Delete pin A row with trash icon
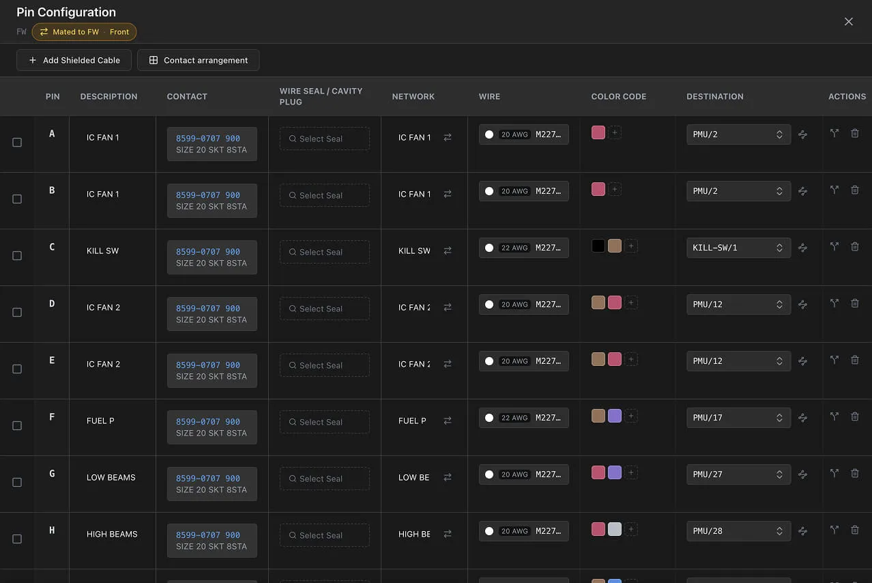872x583 pixels. pos(854,134)
